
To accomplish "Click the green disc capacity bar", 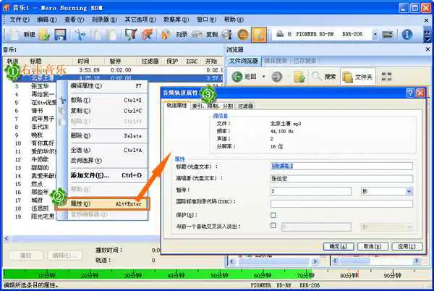I will (x=158, y=274).
